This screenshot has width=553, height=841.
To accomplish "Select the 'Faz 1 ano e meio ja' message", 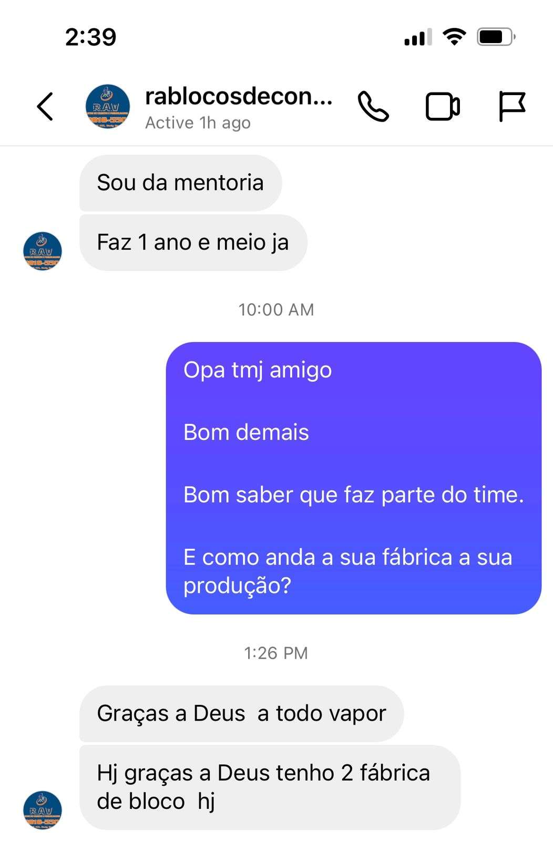I will [x=193, y=243].
